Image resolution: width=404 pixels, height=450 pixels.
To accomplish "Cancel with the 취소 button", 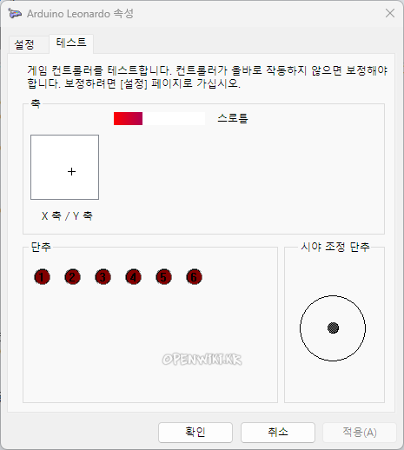I will pos(278,433).
